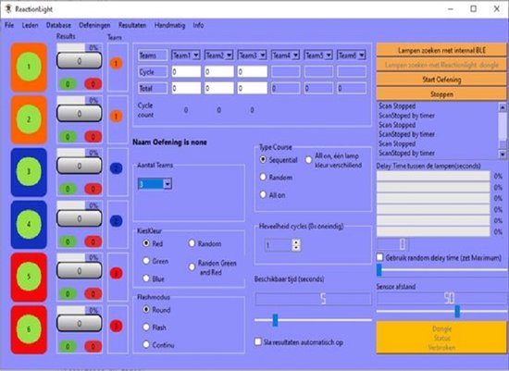The width and height of the screenshot is (509, 371).
Task: Click Team2 Total input field
Action: click(219, 88)
